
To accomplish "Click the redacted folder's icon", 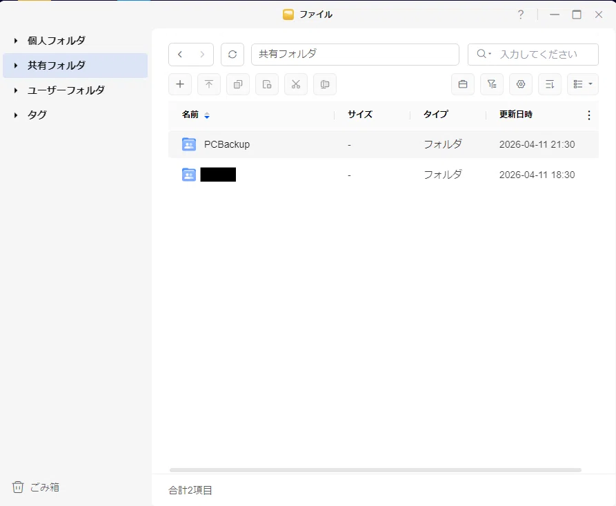I will click(x=189, y=175).
